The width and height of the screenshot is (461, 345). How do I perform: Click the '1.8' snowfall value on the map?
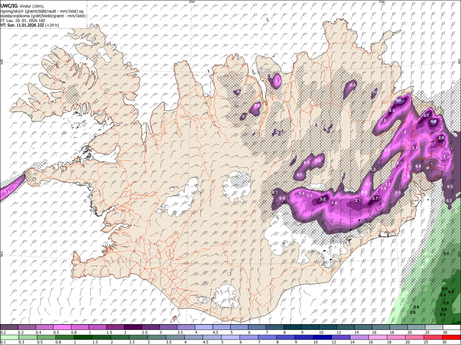click(x=334, y=203)
